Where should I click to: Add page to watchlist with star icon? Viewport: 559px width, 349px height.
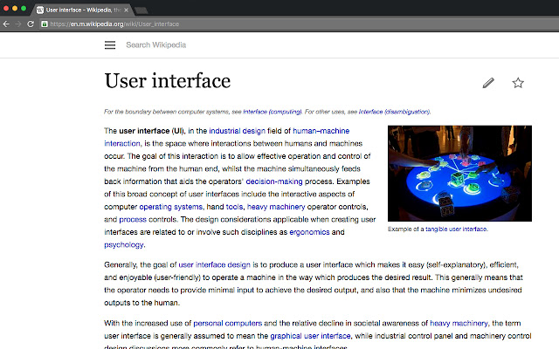point(518,83)
